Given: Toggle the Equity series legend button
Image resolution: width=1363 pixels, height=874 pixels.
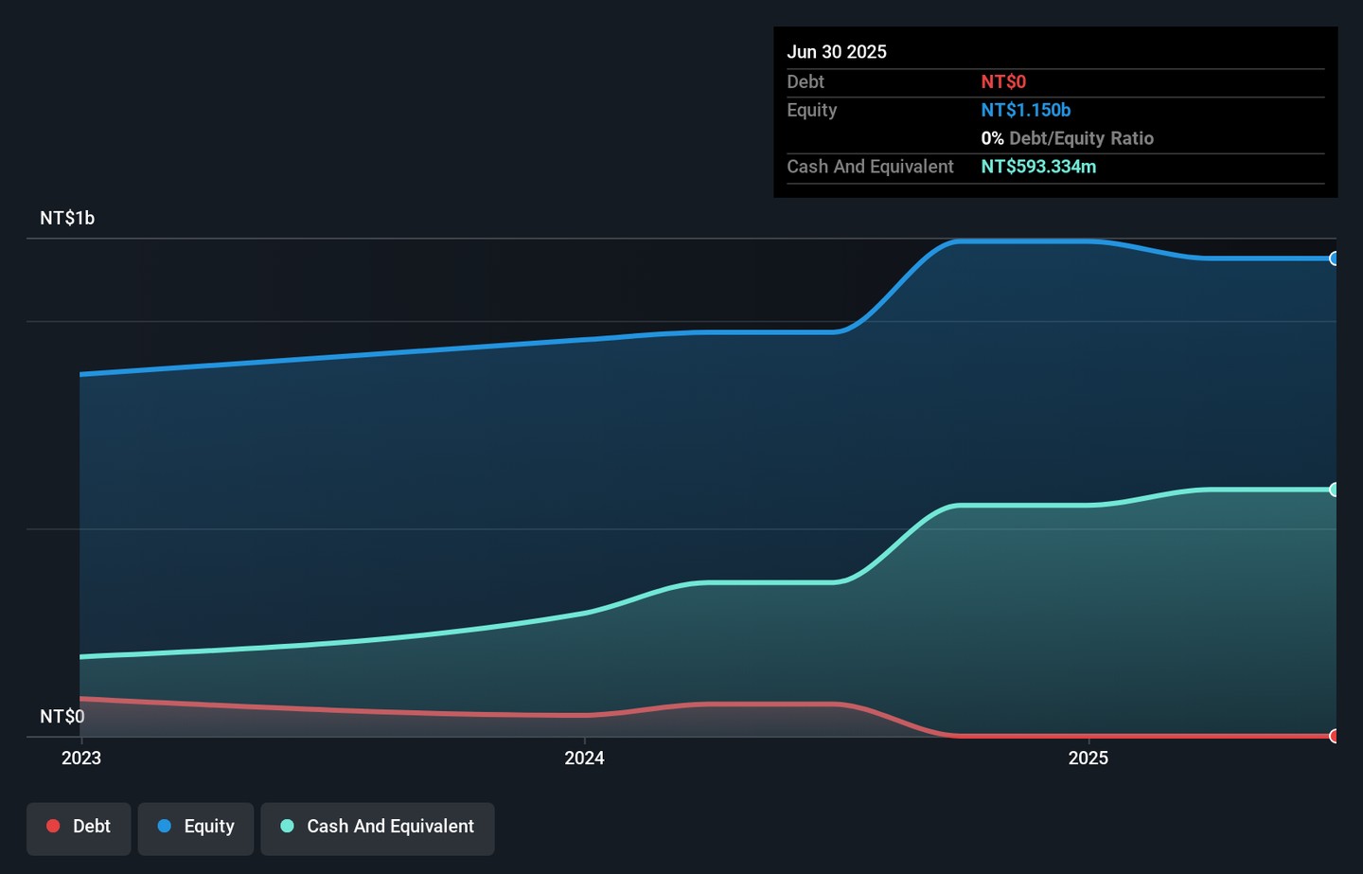Looking at the screenshot, I should click(x=196, y=829).
